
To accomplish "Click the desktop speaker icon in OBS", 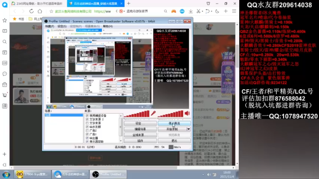I will coord(187,113).
